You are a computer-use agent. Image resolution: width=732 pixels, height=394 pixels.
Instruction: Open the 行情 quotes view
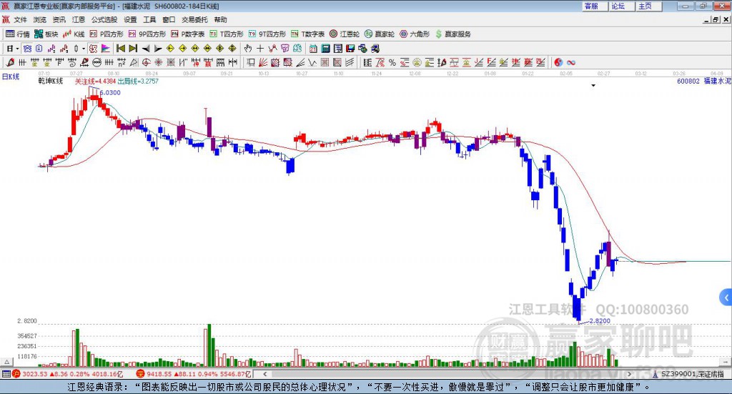tap(17, 34)
